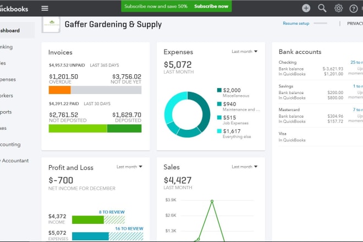
Task: Click the $4,427 sales total
Action: click(178, 180)
